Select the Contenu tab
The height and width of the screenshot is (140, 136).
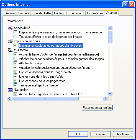(60, 13)
